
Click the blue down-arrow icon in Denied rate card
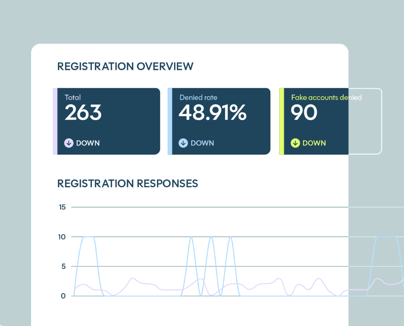183,143
